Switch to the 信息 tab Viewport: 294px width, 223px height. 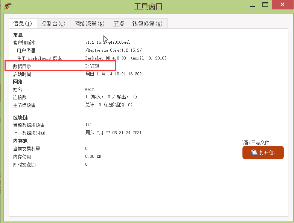tap(22, 23)
